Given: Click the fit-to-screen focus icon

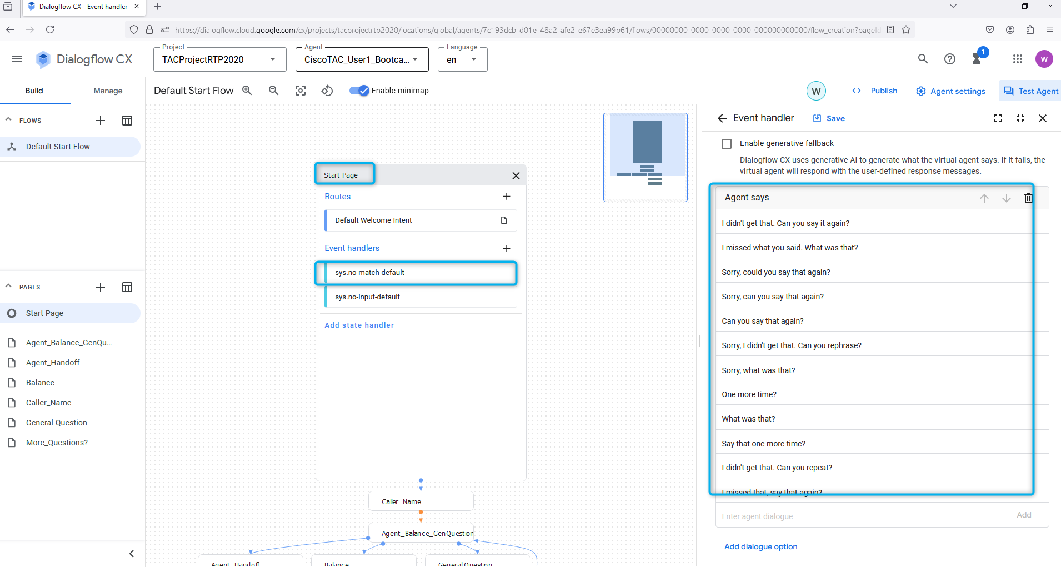Looking at the screenshot, I should (x=301, y=91).
